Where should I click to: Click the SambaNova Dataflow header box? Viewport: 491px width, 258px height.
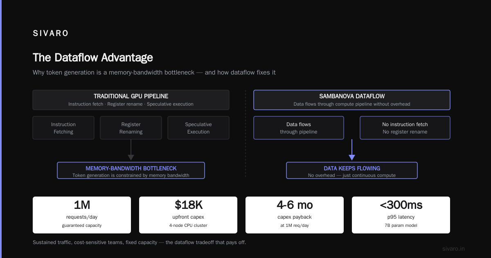pyautogui.click(x=352, y=100)
